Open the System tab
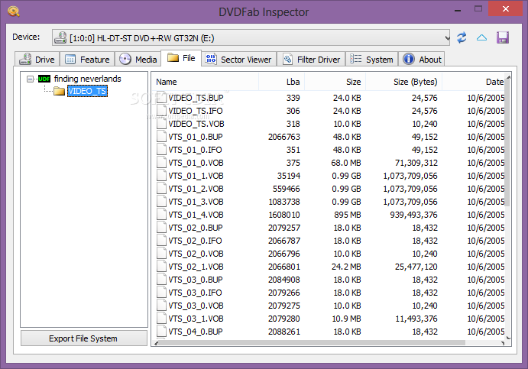 click(x=371, y=60)
